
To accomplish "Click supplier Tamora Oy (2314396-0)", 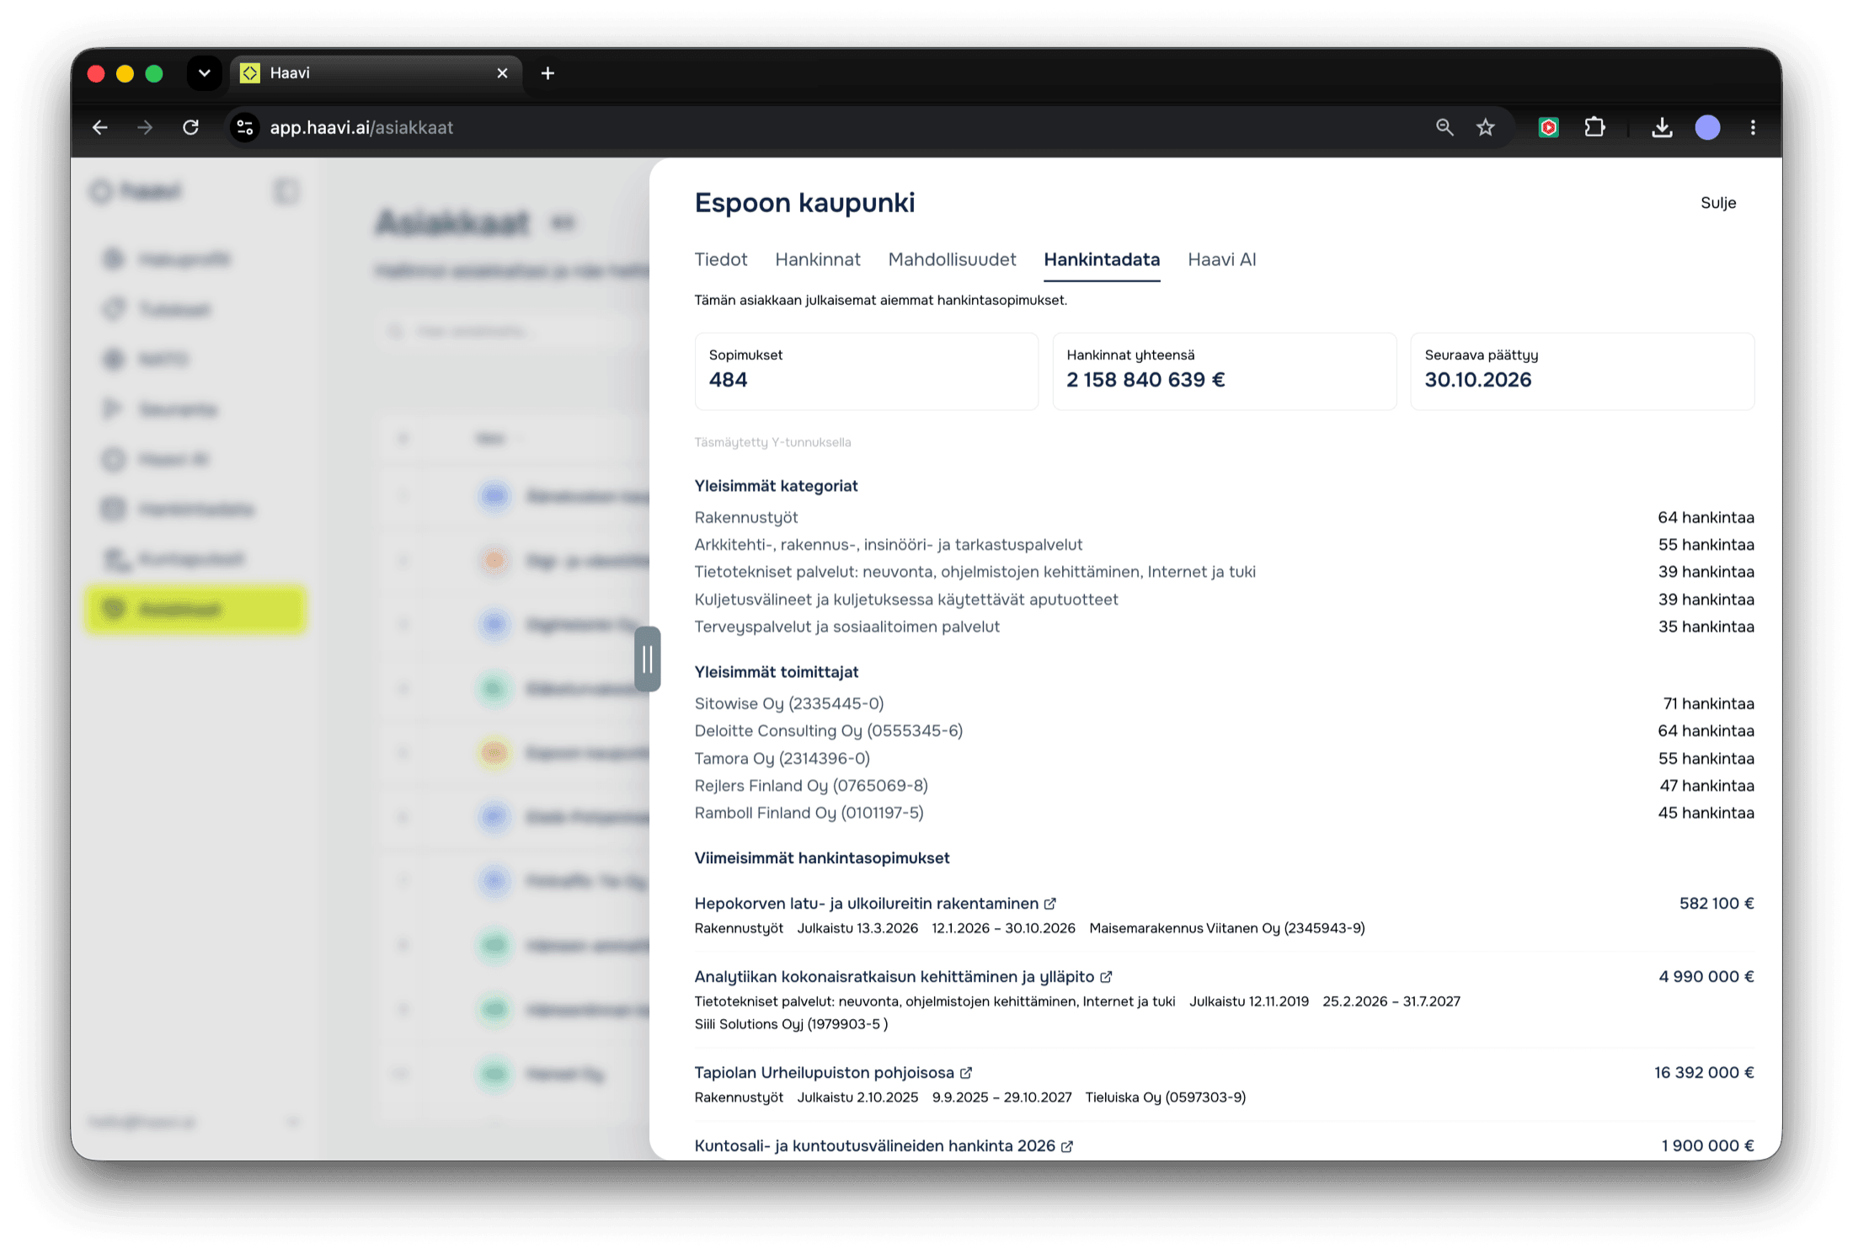I will (782, 759).
